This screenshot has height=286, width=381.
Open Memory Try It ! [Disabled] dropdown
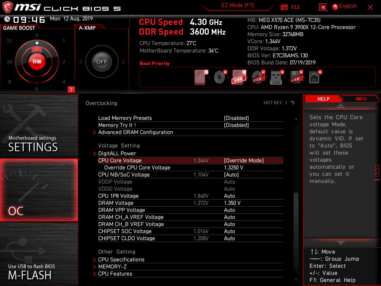coord(236,125)
